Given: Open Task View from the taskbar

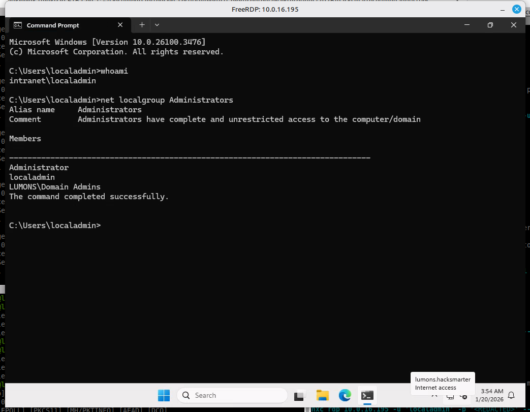Looking at the screenshot, I should point(300,395).
